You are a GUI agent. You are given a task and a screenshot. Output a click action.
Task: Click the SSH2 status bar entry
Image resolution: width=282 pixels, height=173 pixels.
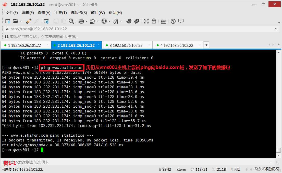click(x=165, y=169)
